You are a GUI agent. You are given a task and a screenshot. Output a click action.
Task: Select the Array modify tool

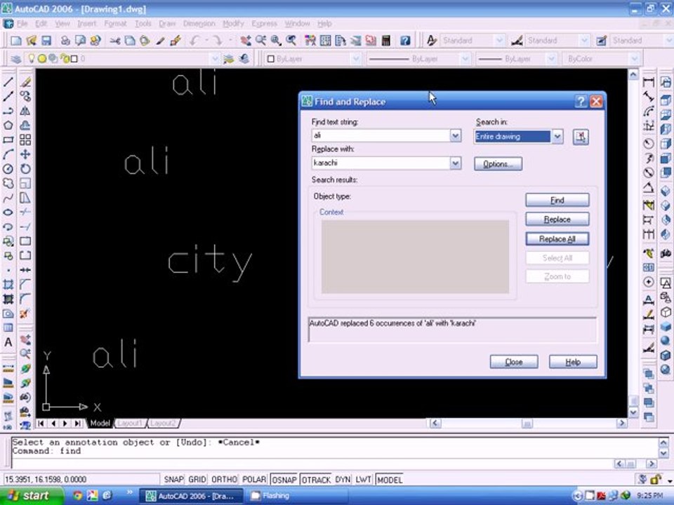point(25,140)
